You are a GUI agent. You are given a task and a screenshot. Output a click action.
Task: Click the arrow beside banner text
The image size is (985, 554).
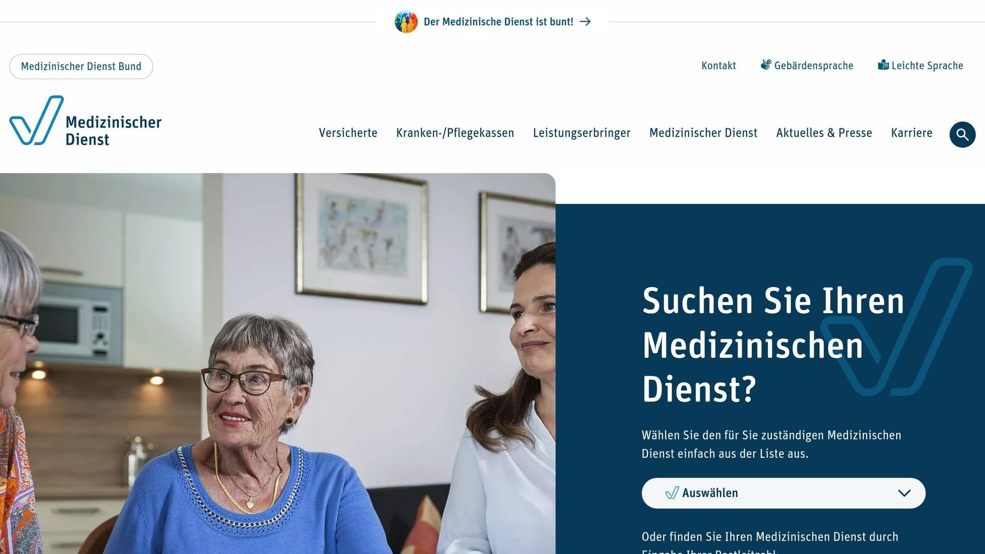coord(585,22)
